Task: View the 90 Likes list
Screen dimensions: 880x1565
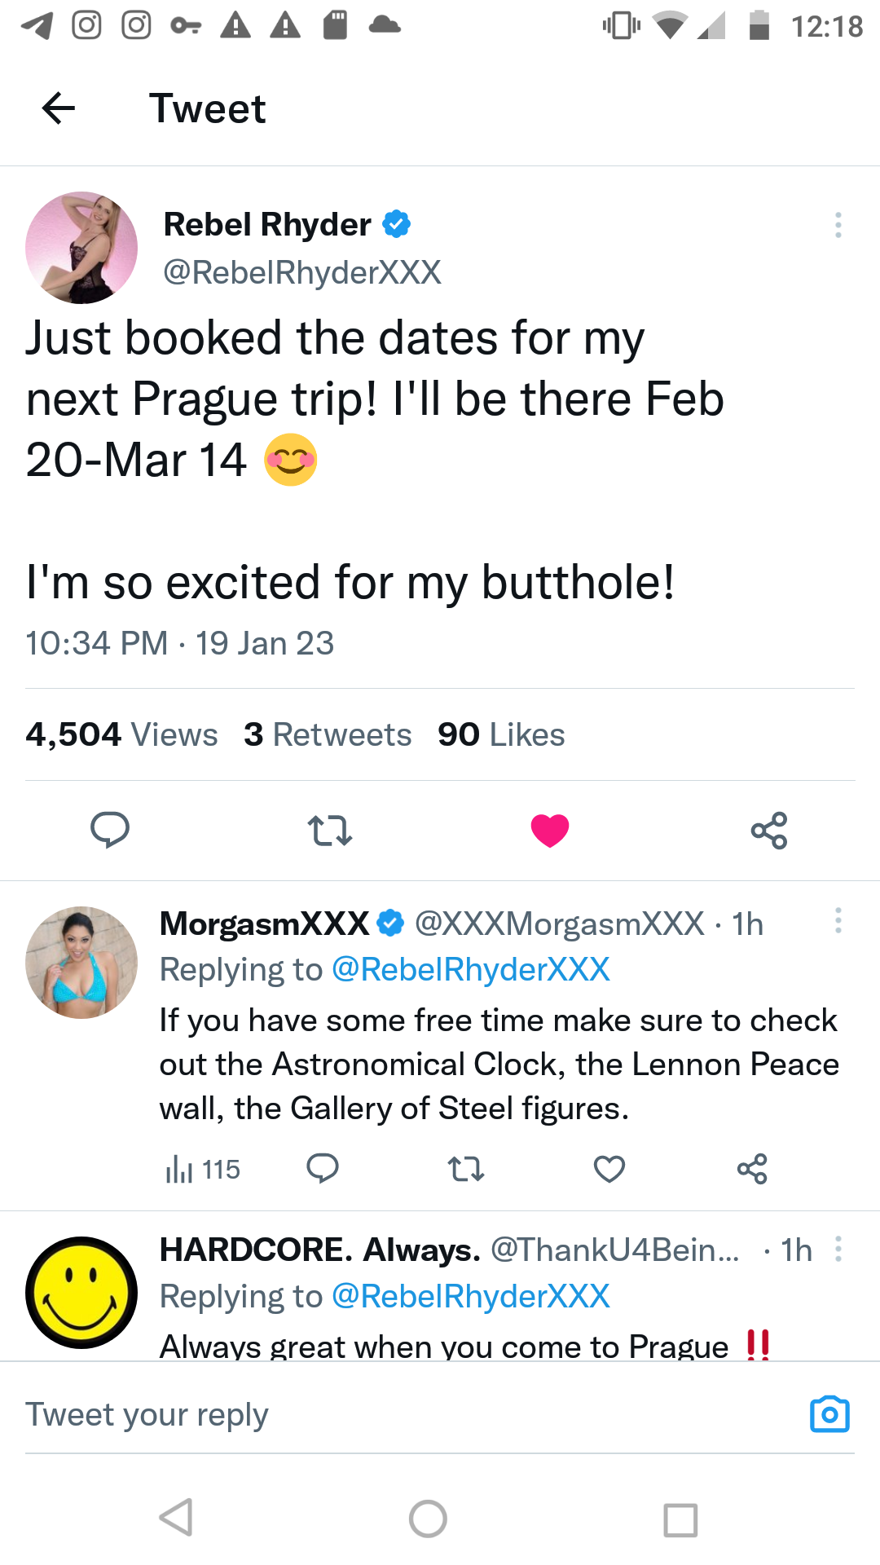Action: tap(501, 734)
